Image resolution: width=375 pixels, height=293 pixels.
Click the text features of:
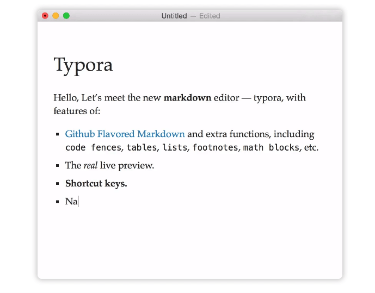(77, 111)
